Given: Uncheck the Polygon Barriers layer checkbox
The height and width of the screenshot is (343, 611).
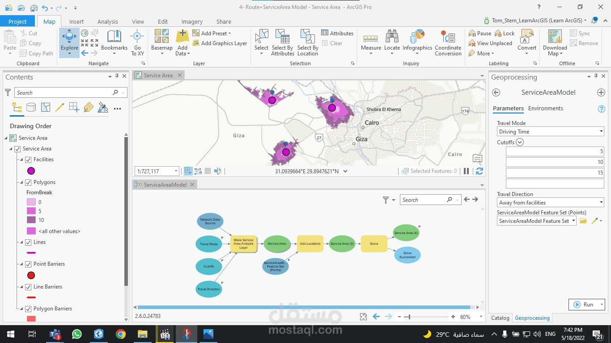Looking at the screenshot, I should 28,309.
